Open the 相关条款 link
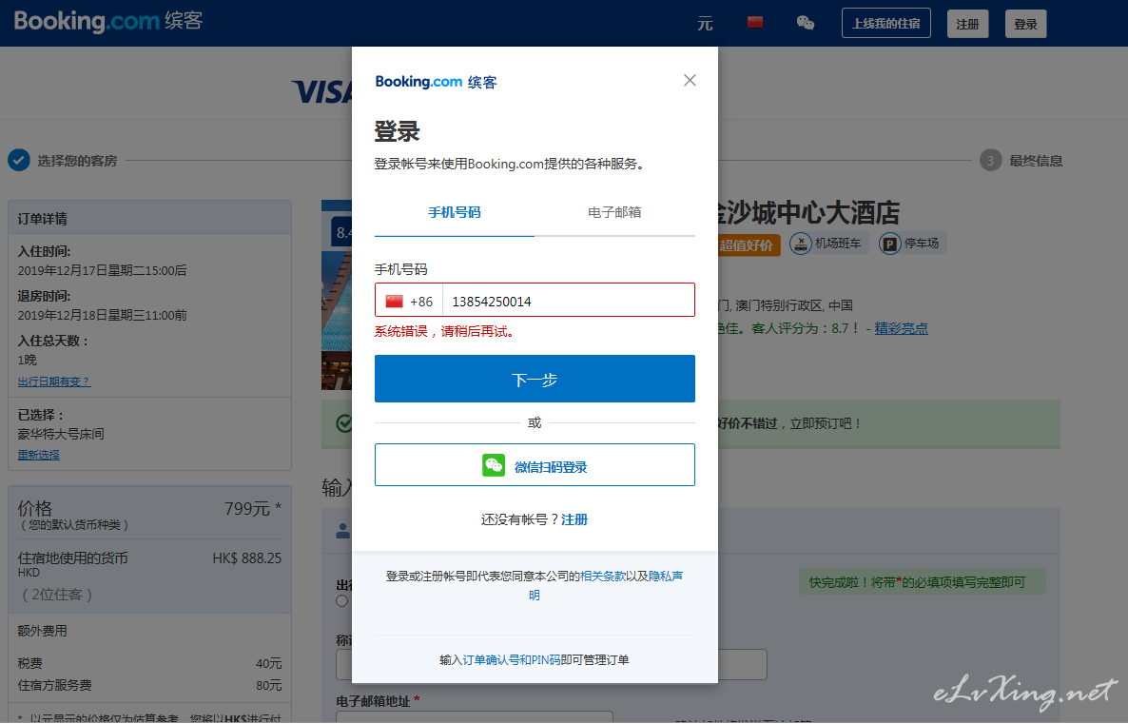Image resolution: width=1128 pixels, height=724 pixels. coord(603,576)
